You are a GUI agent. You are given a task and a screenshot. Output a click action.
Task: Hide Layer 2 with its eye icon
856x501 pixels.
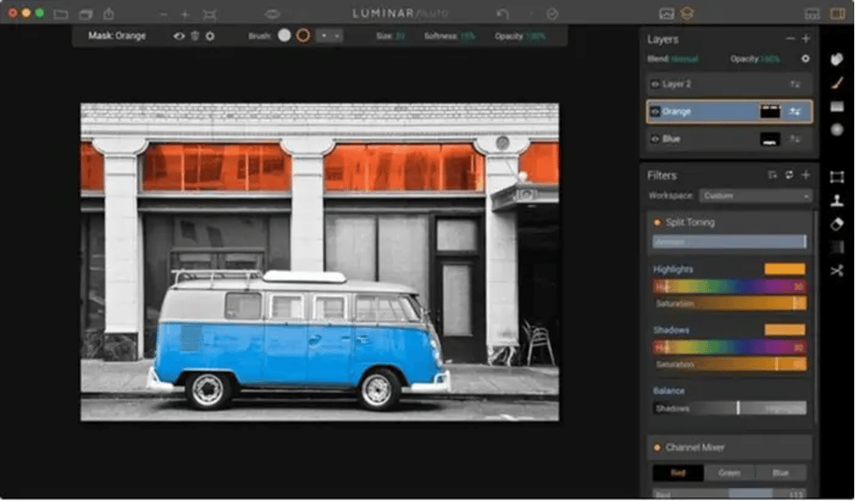pos(655,84)
